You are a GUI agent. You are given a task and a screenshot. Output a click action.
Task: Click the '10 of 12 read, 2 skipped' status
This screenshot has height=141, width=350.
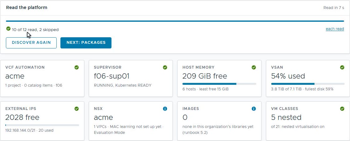coord(35,30)
